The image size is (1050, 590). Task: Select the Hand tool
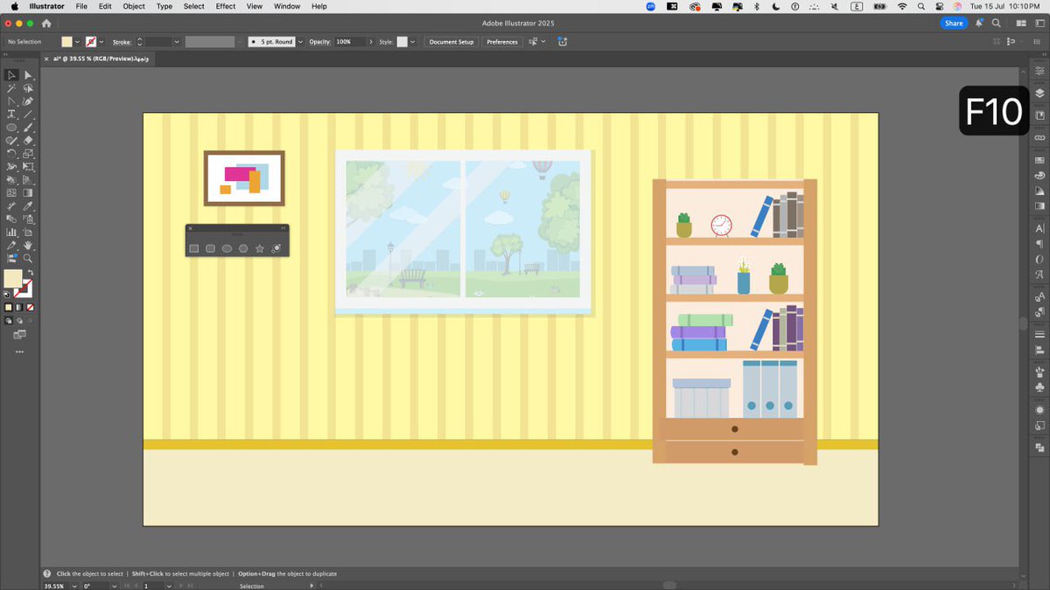point(28,246)
